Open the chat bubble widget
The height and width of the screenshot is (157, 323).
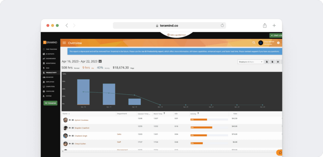click(280, 153)
